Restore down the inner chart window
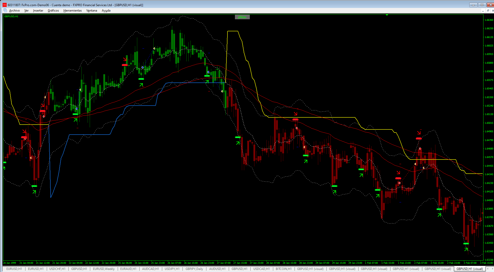 tap(488, 11)
